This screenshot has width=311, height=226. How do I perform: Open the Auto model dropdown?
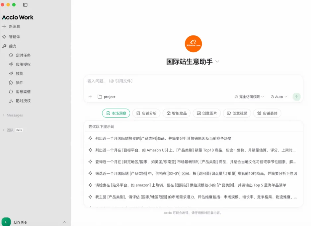pos(279,97)
